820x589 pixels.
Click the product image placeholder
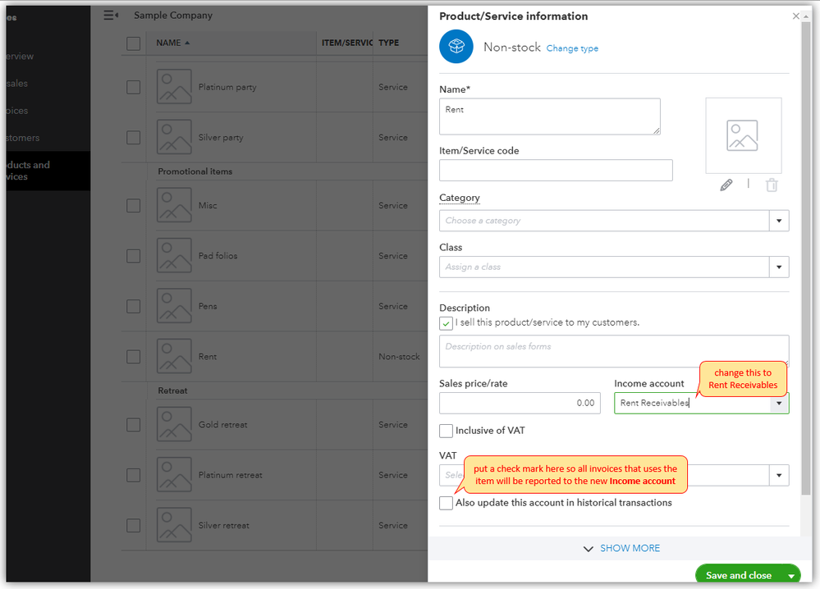pyautogui.click(x=743, y=135)
